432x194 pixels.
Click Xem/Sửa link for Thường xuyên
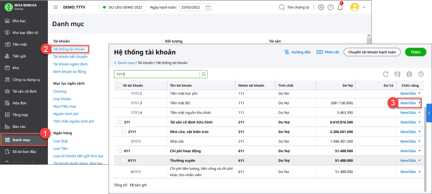pyautogui.click(x=408, y=161)
